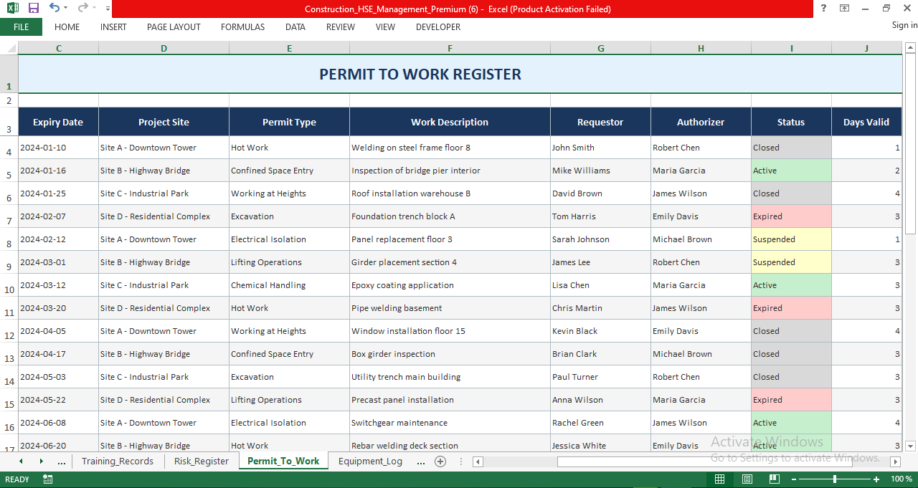918x488 pixels.
Task: Open Ribbon Display Options
Action: tap(845, 8)
